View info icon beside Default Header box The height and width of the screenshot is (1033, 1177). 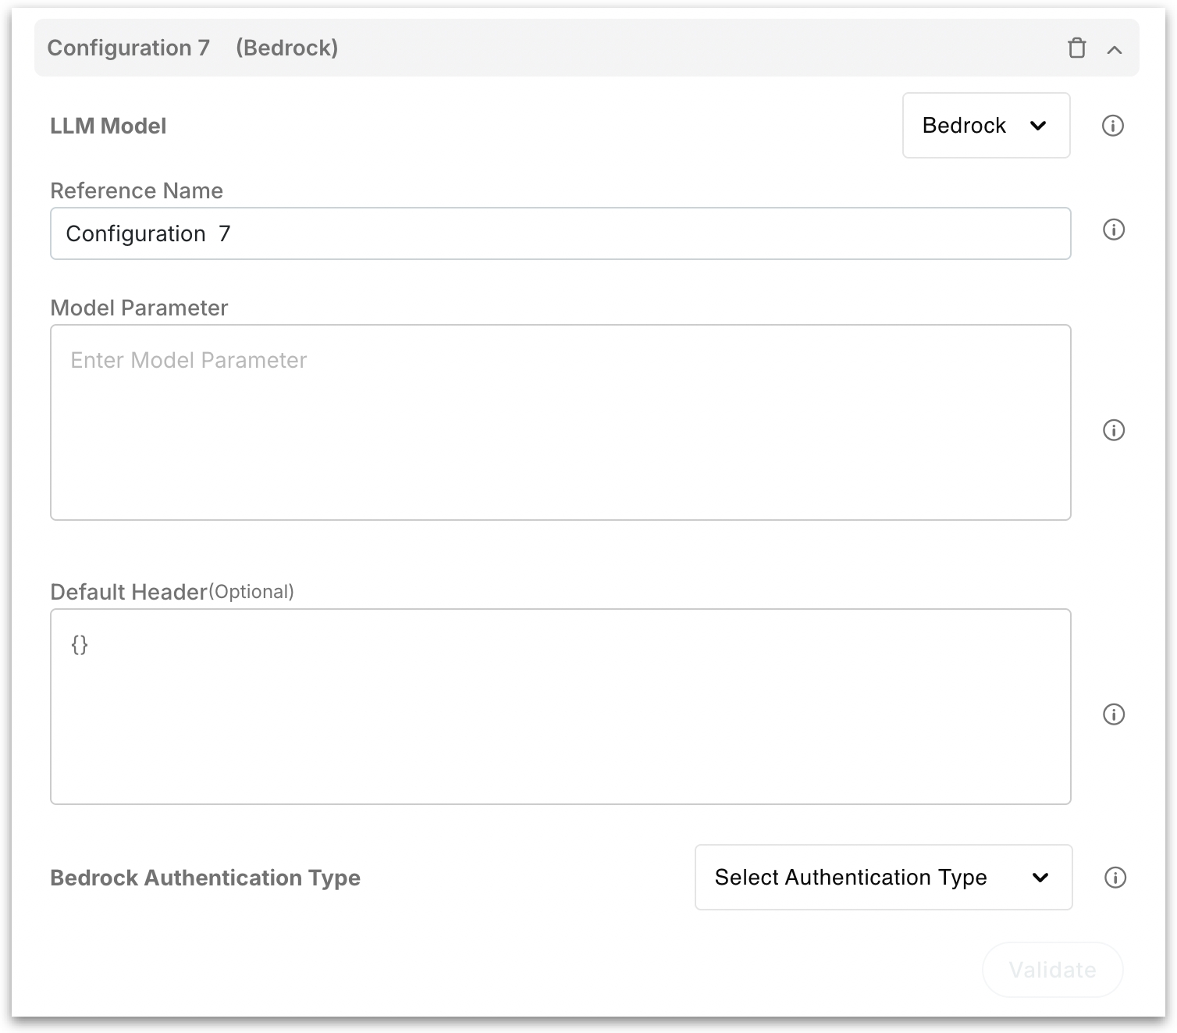(1113, 714)
